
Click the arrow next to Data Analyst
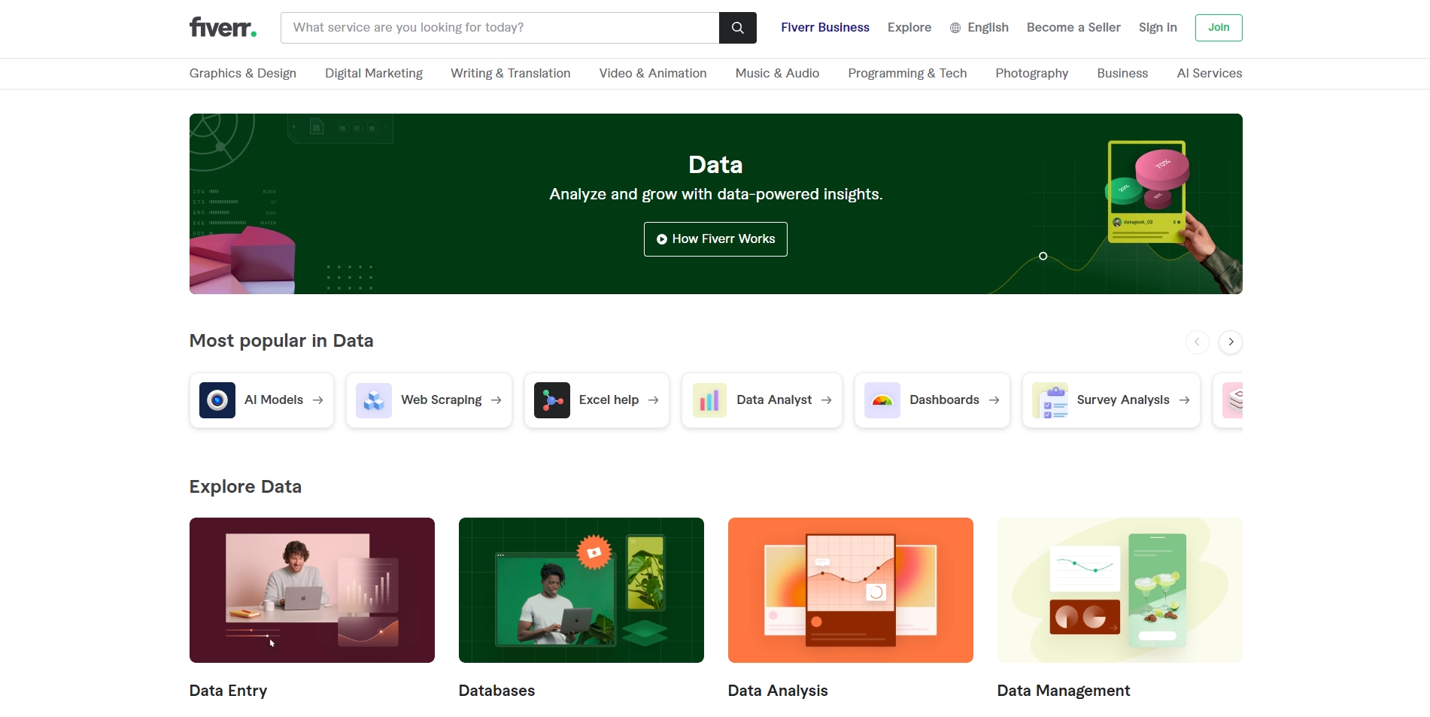[827, 400]
